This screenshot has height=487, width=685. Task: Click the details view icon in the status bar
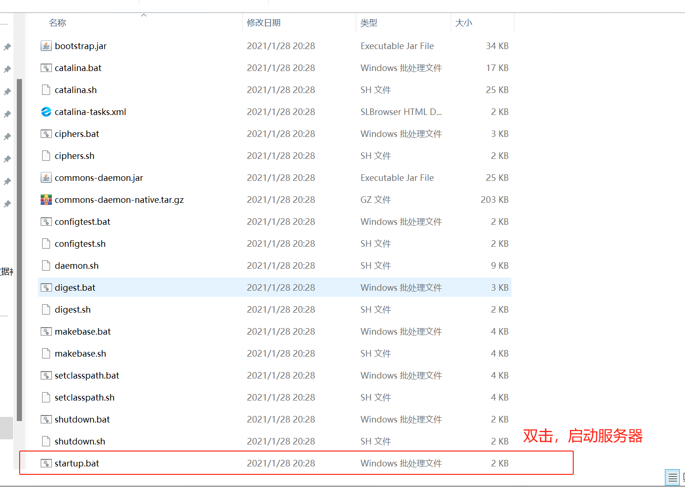click(x=672, y=477)
